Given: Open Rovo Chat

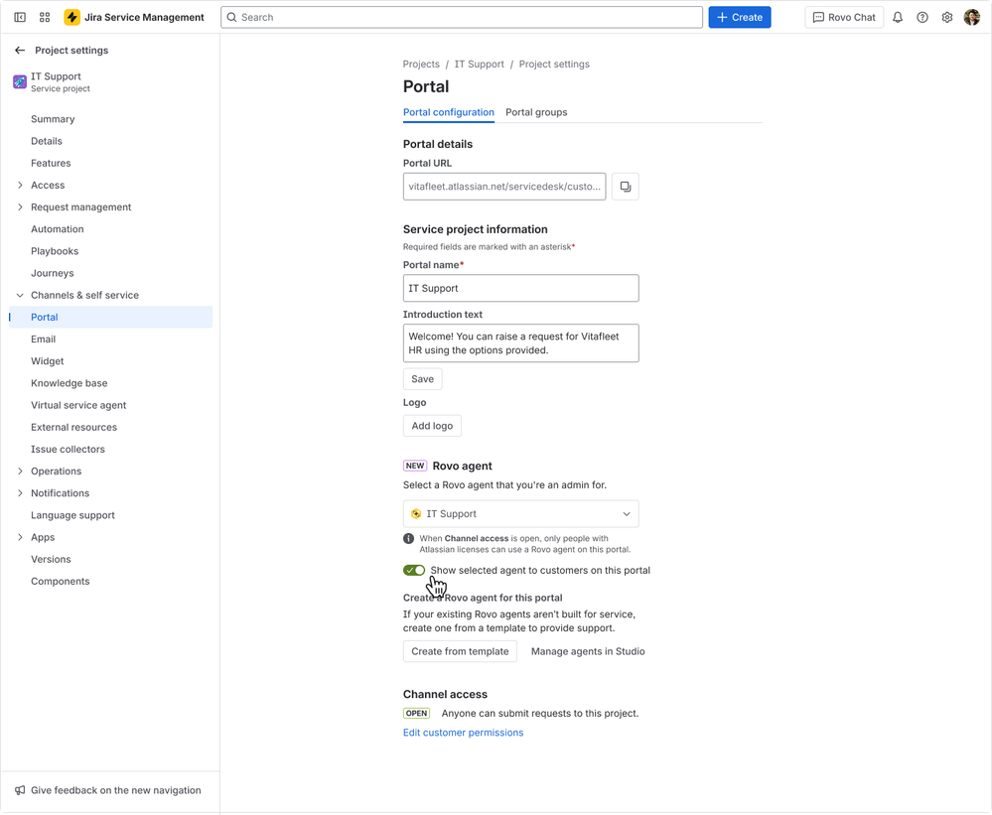Looking at the screenshot, I should (844, 17).
